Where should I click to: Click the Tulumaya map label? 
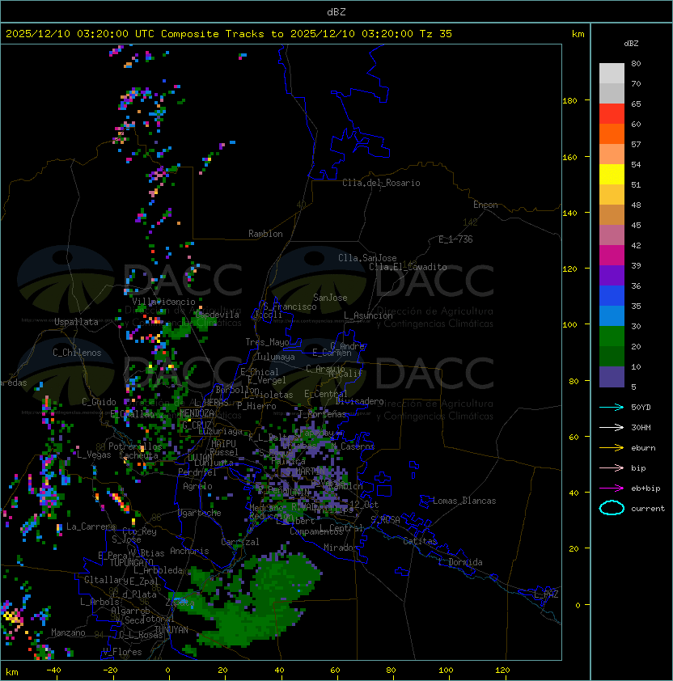(x=276, y=357)
